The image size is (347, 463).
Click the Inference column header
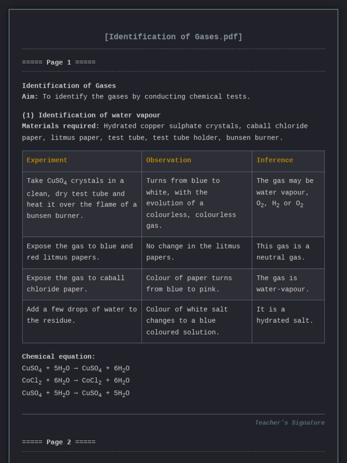(x=275, y=161)
